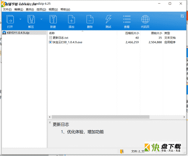Click the Test (测试) lightning icon
Image resolution: width=188 pixels, height=156 pixels.
[108, 19]
